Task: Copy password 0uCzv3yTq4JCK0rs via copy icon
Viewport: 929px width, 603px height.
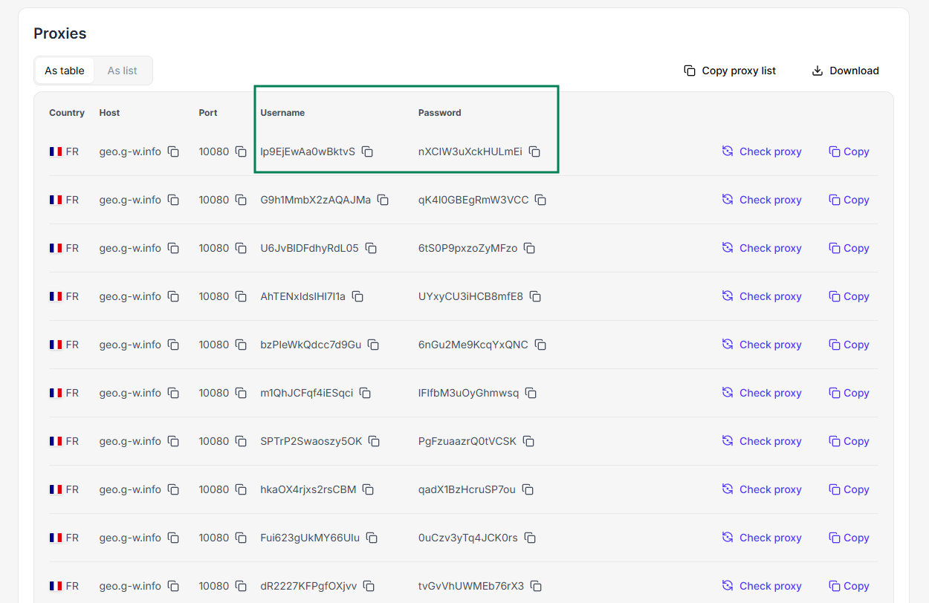Action: (530, 538)
